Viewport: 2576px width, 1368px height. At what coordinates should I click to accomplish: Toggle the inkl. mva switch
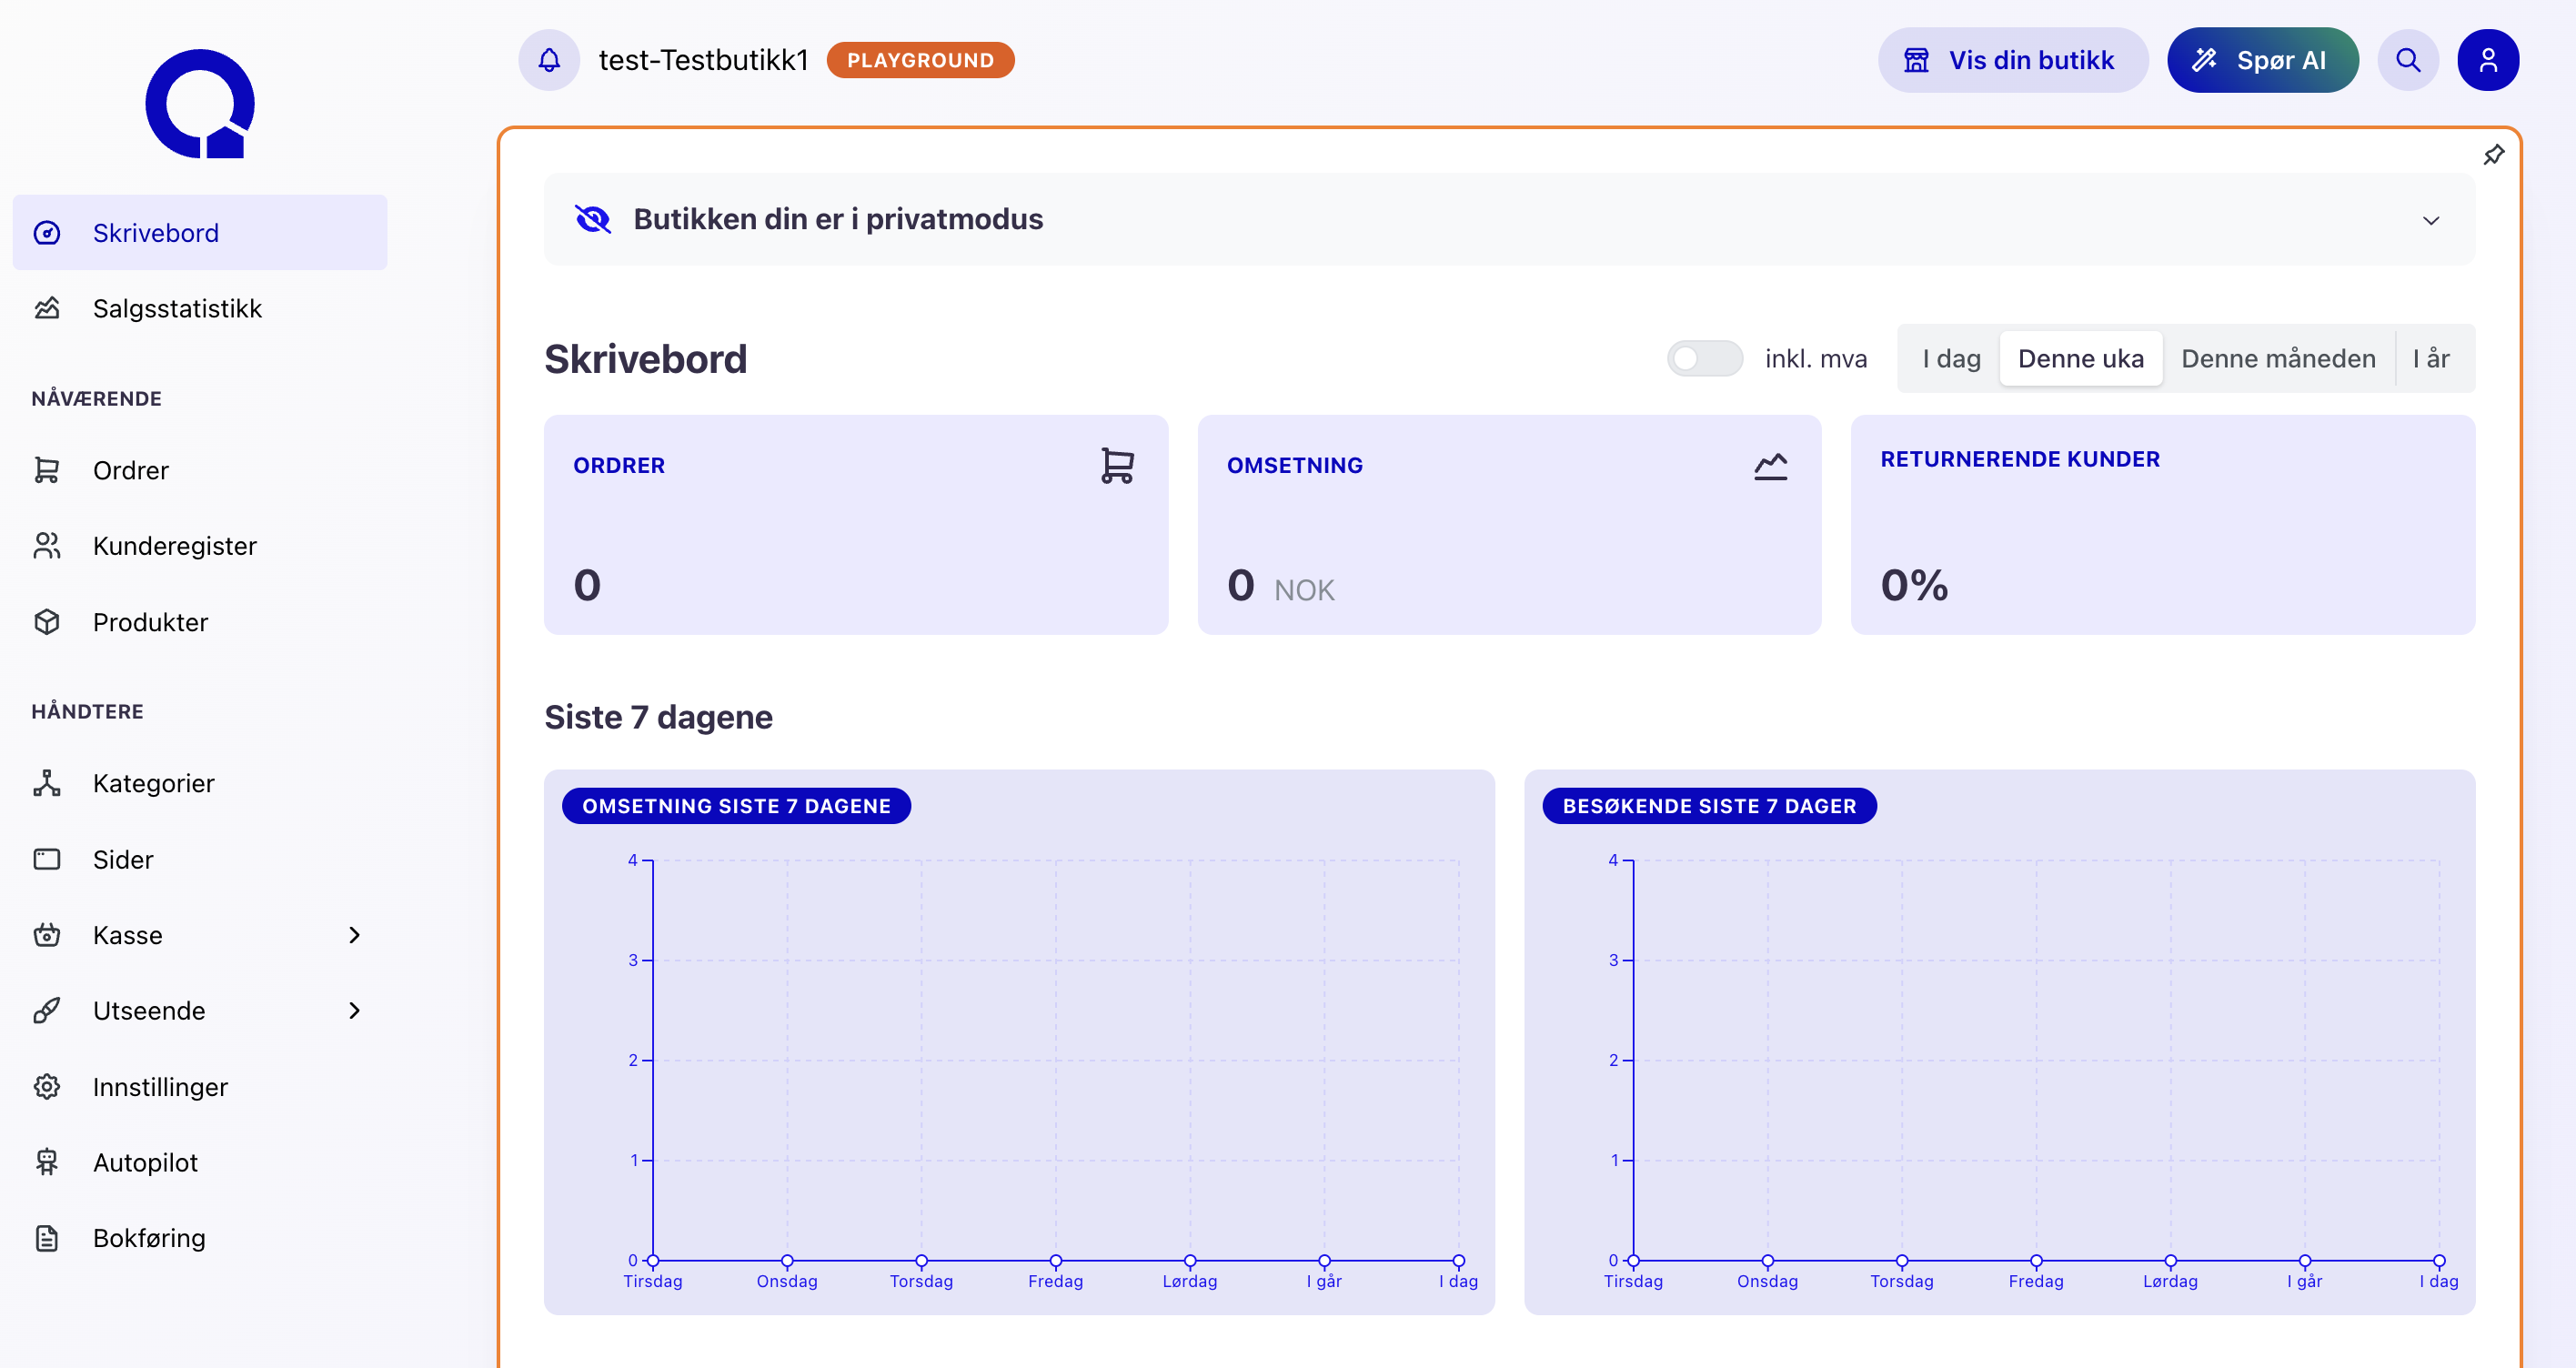click(1704, 359)
